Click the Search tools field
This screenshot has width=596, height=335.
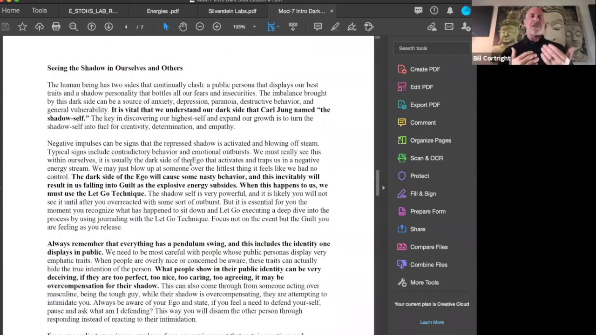point(433,48)
